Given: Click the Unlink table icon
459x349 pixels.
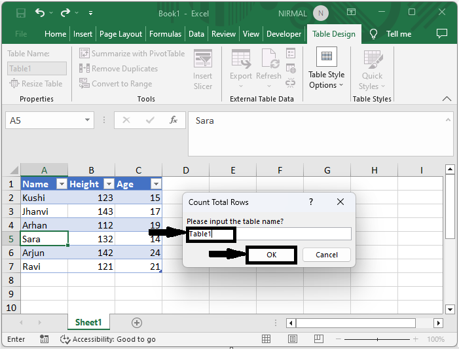Looking at the screenshot, I should 290,83.
